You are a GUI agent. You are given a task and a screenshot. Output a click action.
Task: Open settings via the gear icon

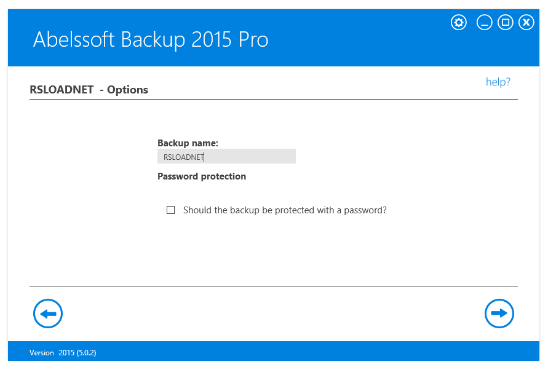(459, 23)
